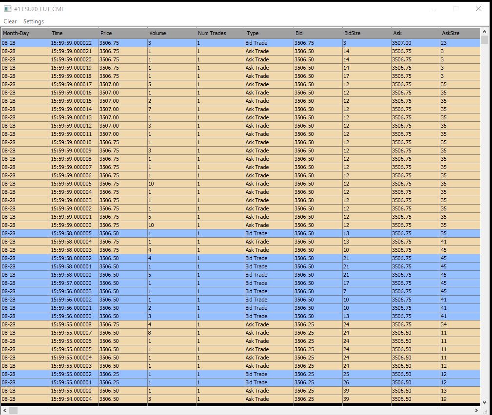Select time cell 15:59:58.000005

(75, 233)
